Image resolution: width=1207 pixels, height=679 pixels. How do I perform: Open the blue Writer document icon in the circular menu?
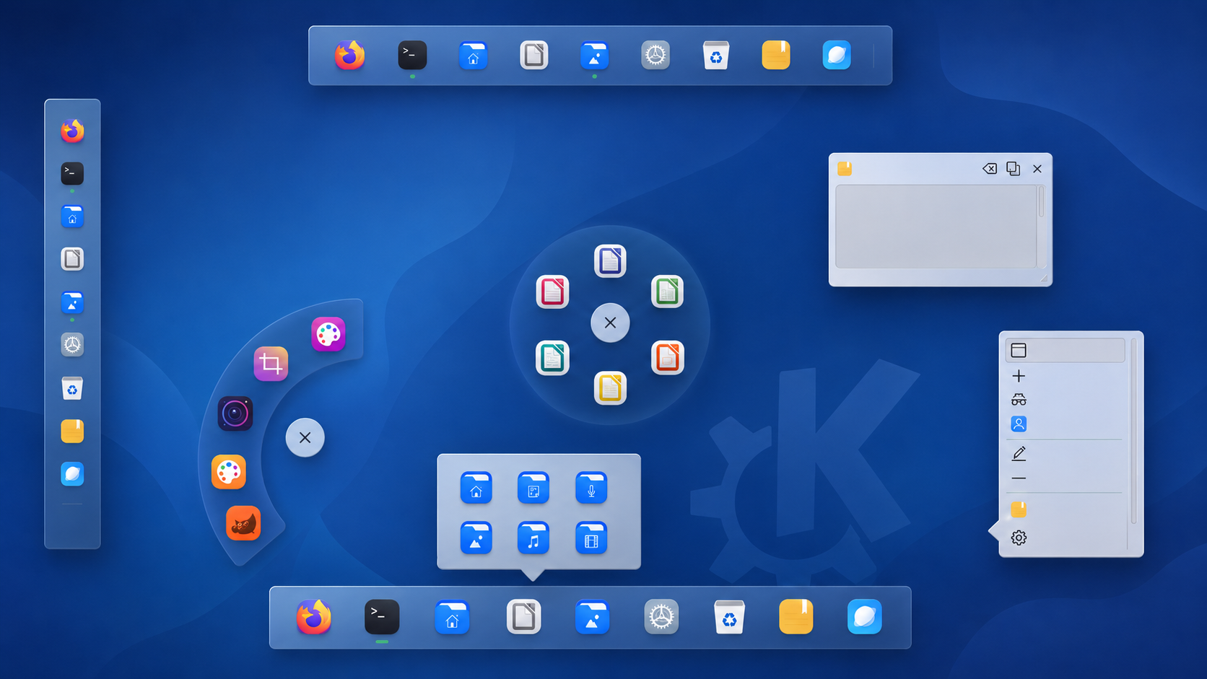(610, 260)
